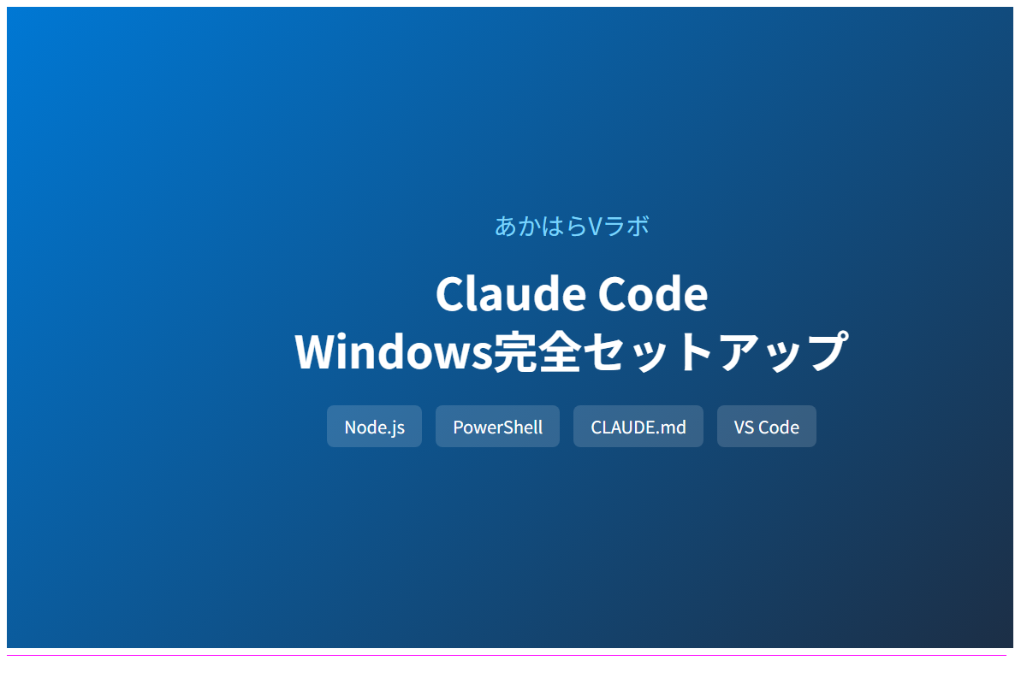Select the PowerShell tag

(497, 427)
